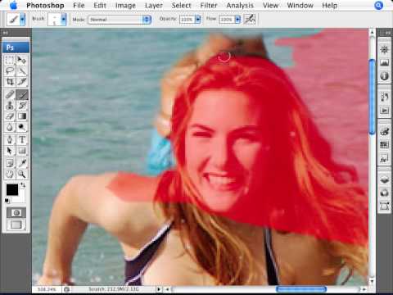Change the screen mode button
This screenshot has width=393, height=295.
pyautogui.click(x=16, y=225)
